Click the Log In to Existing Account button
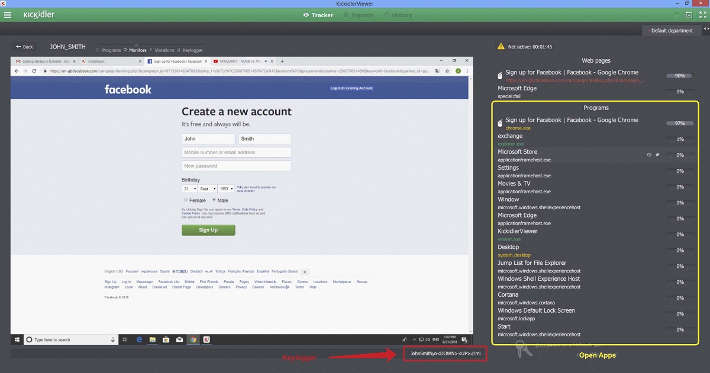The height and width of the screenshot is (373, 710). coord(351,88)
